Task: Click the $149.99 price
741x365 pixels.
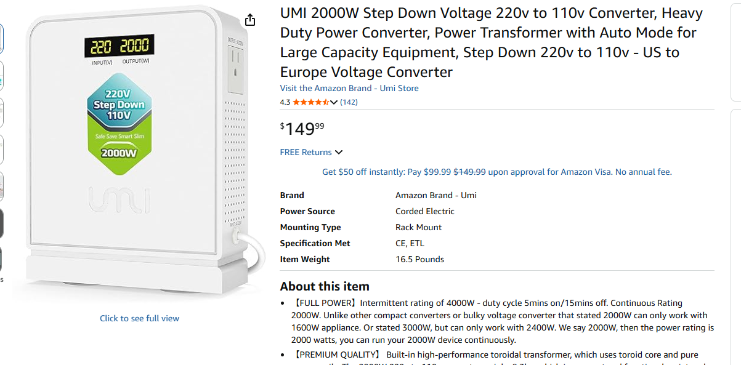Action: (302, 129)
